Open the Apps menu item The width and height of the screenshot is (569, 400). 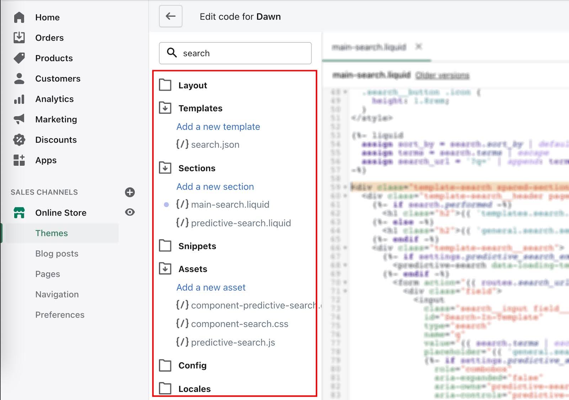coord(46,160)
